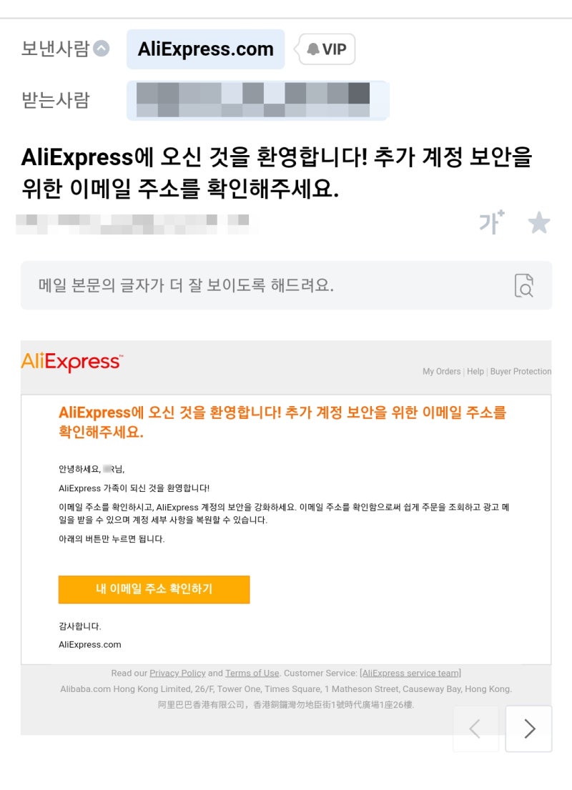Select the AliExpress.com sender chip
The height and width of the screenshot is (790, 572).
206,49
